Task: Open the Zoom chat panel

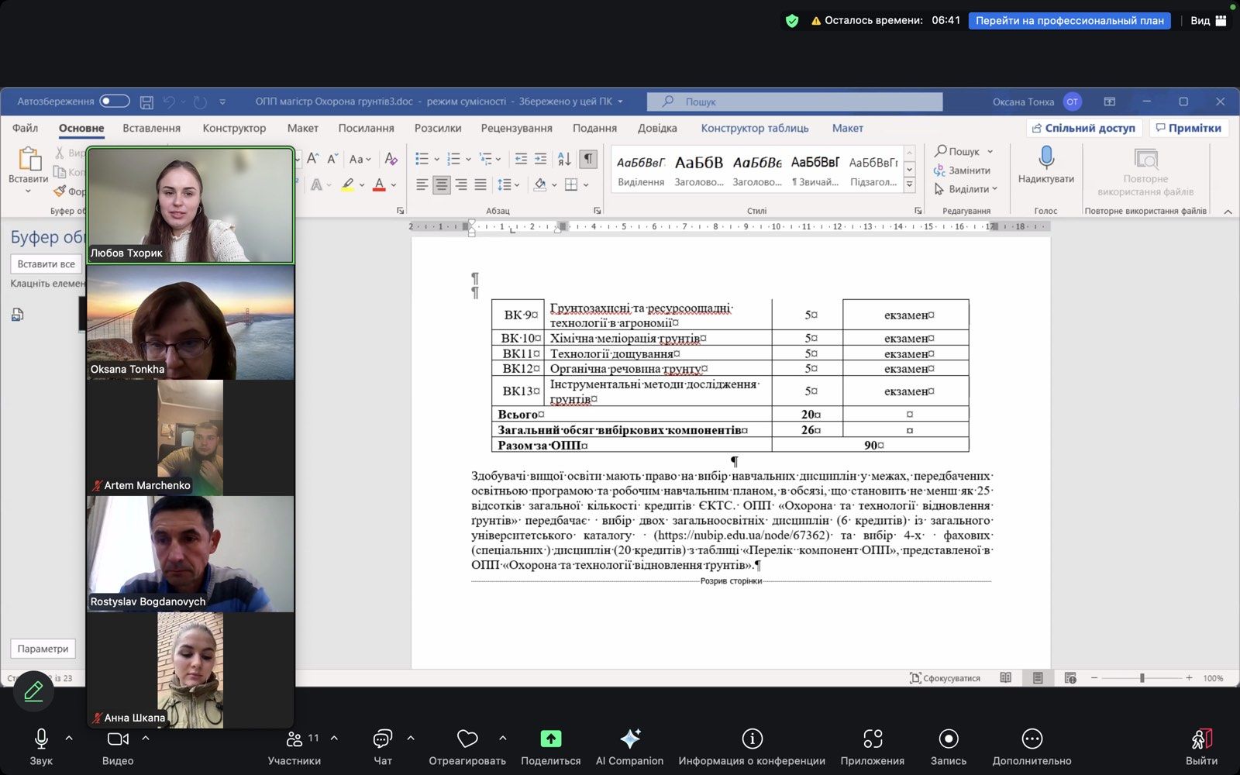Action: pyautogui.click(x=382, y=739)
